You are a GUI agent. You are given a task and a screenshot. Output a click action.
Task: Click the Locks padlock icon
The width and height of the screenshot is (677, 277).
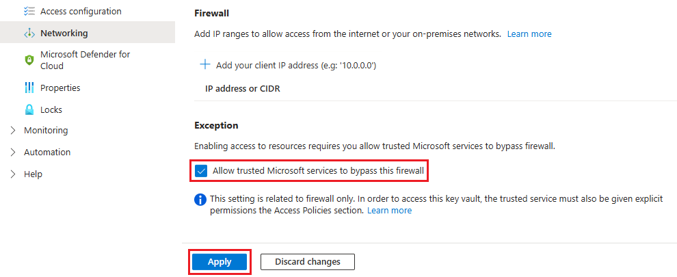29,109
